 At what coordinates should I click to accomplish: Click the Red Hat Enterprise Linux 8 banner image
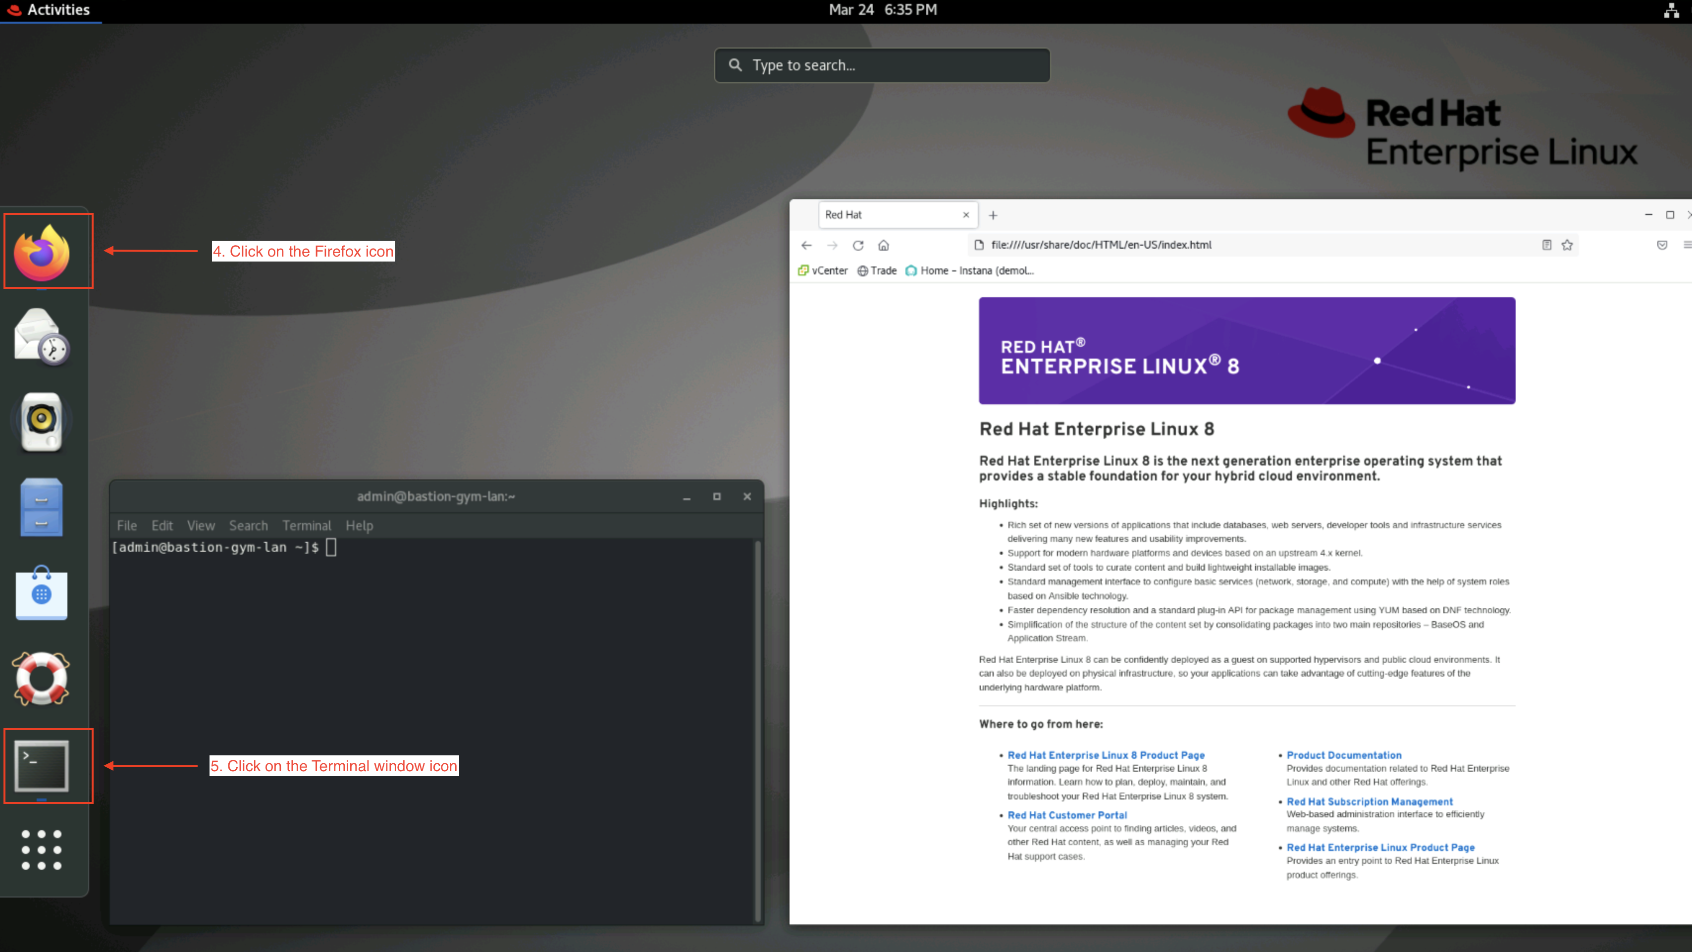pos(1247,350)
